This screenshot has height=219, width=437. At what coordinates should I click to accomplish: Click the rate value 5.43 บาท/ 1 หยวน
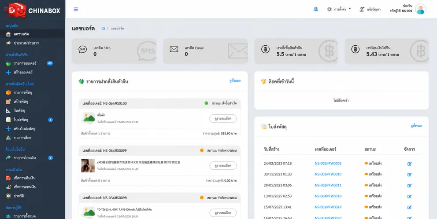(x=382, y=54)
